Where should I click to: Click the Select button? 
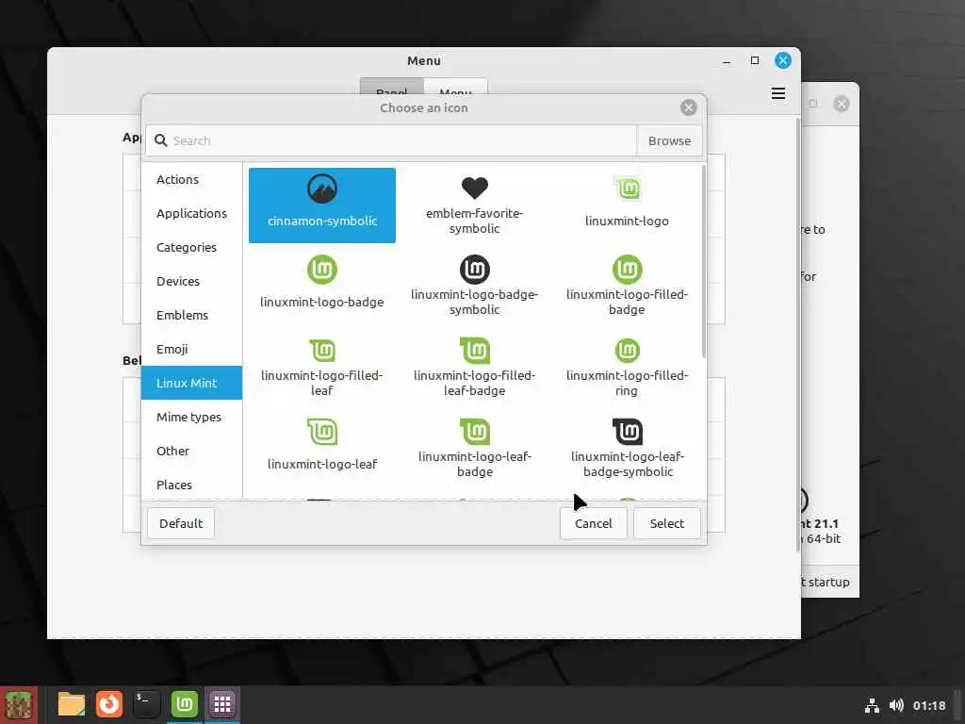pos(667,523)
